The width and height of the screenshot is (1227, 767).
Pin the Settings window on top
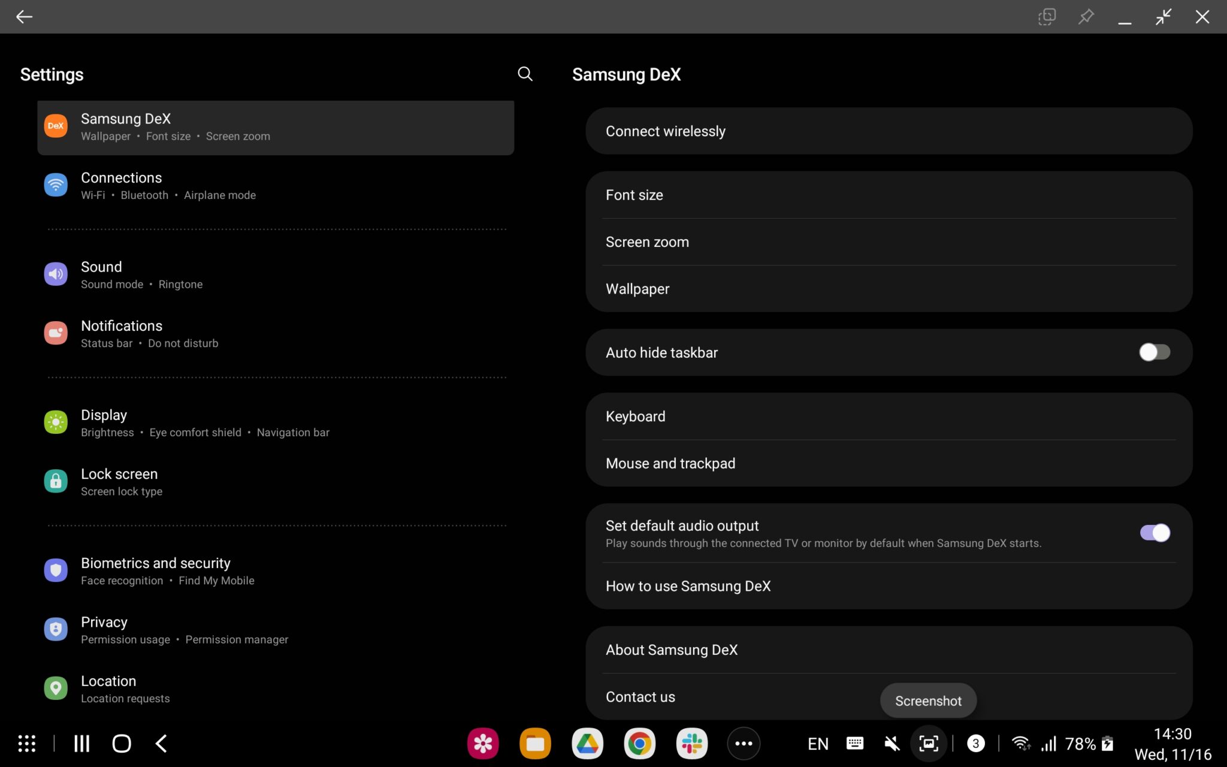pos(1086,16)
